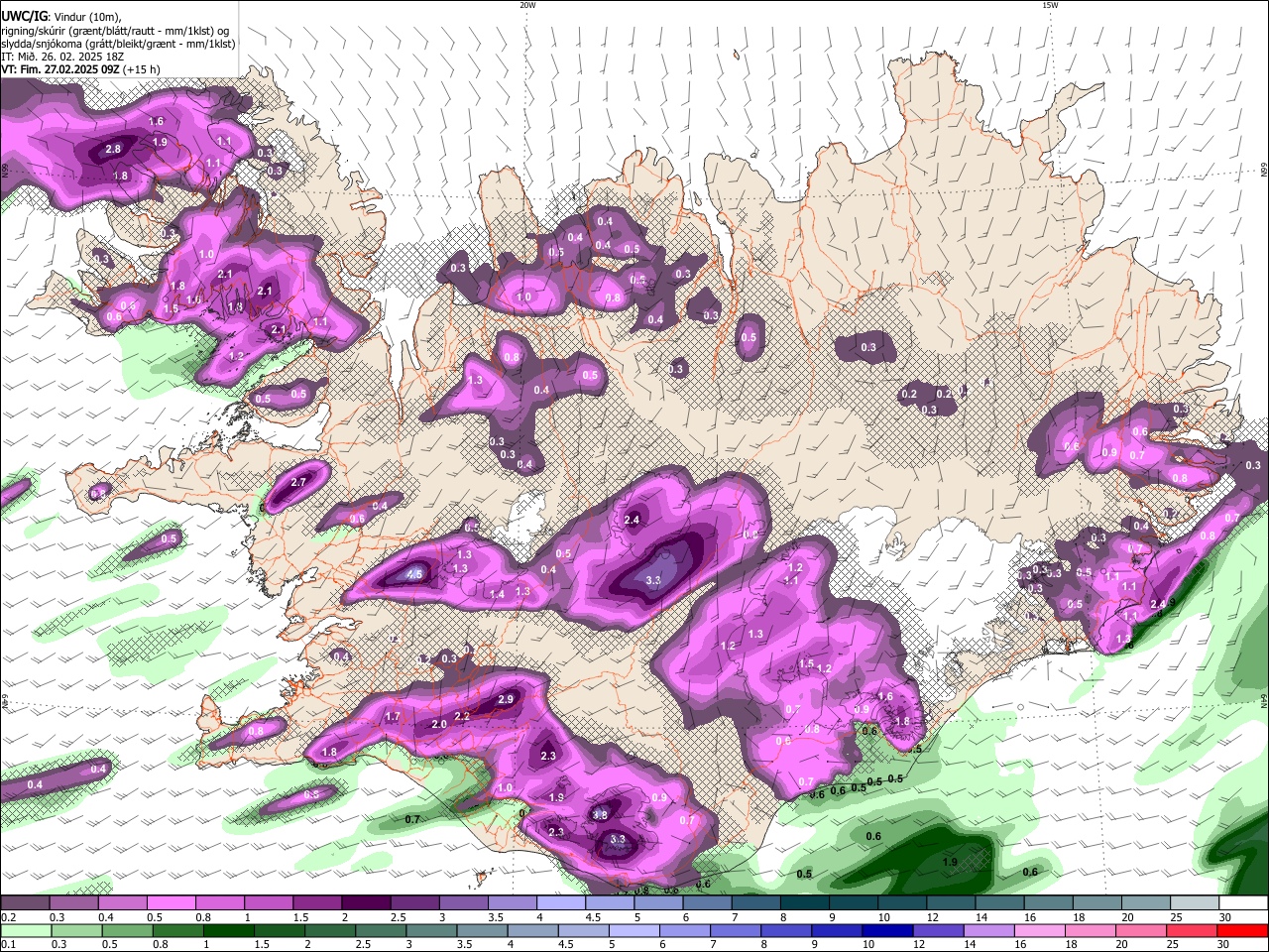
Task: Pick dark teal upper swatch between 9 and 10
Action: tap(854, 903)
